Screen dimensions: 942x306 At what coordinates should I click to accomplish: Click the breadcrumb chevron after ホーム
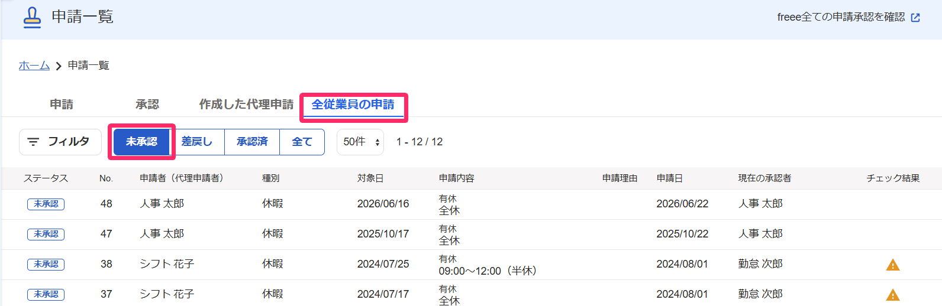[59, 66]
